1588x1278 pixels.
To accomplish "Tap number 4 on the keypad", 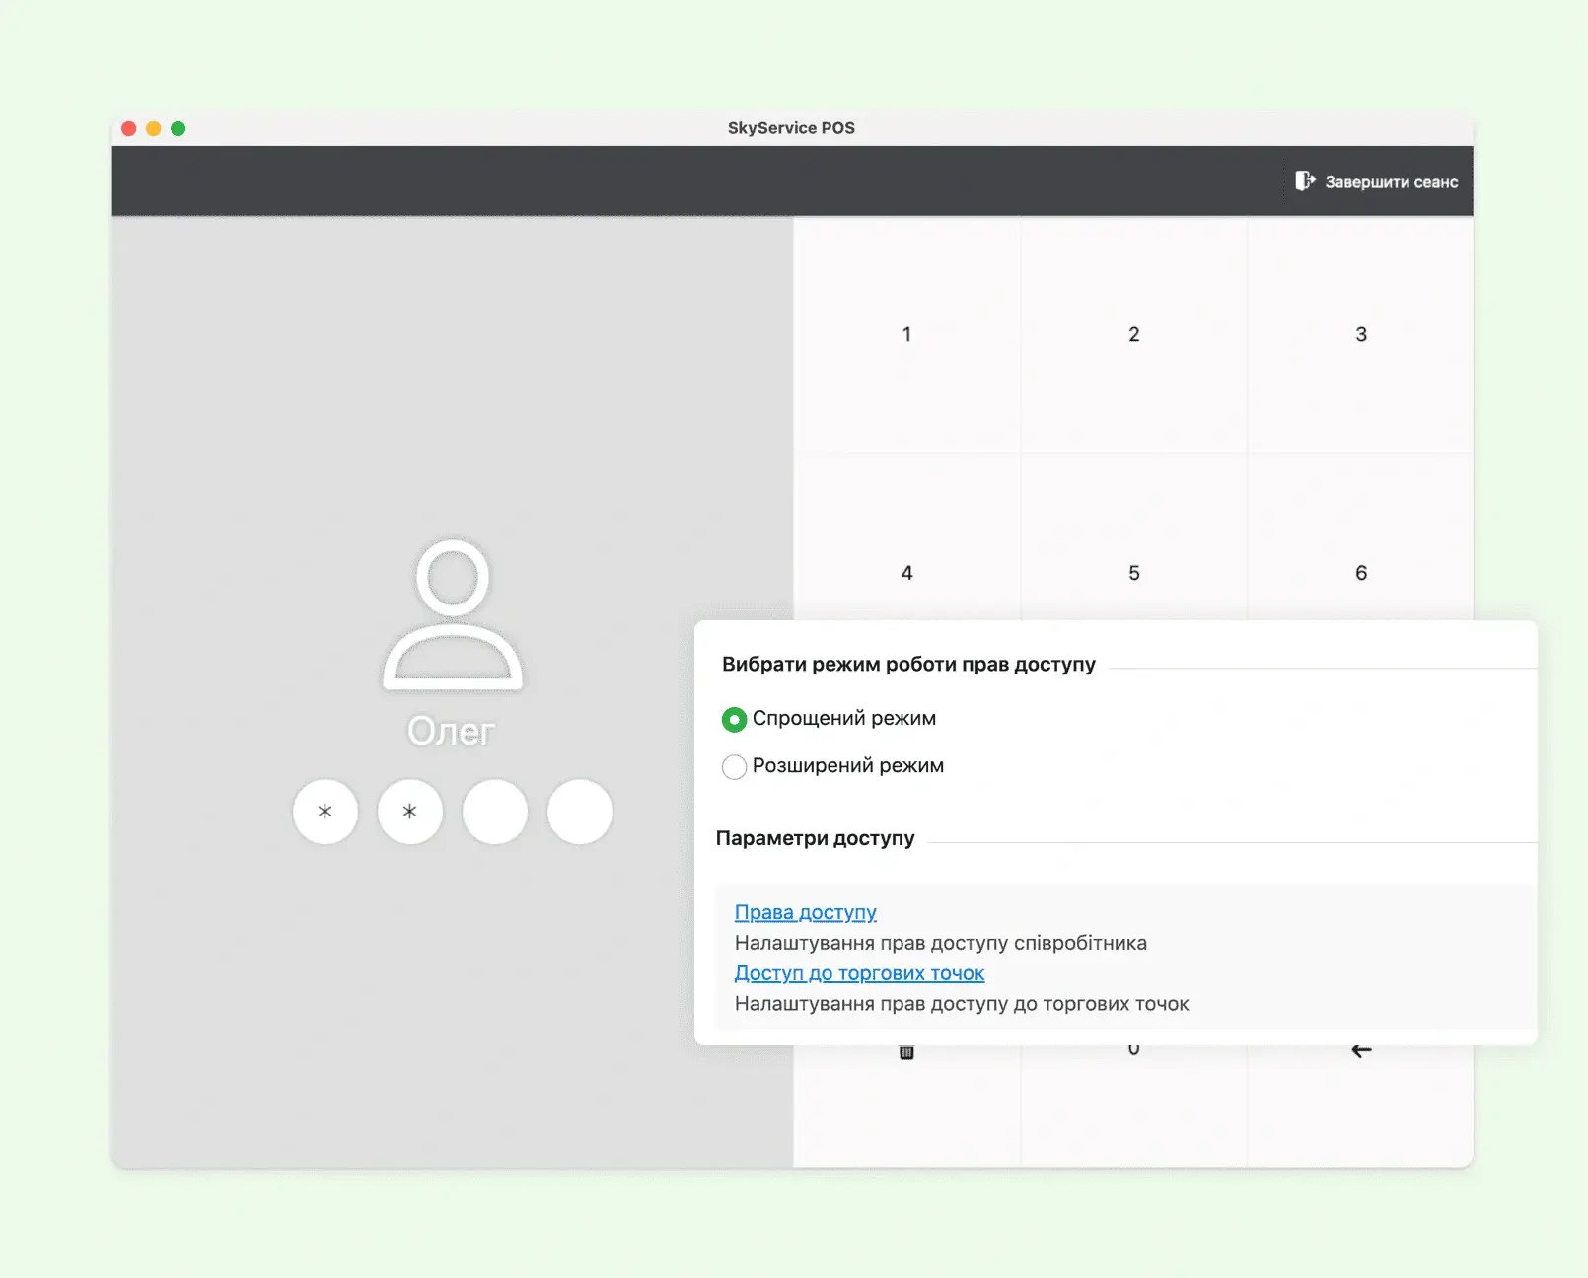I will pos(906,573).
